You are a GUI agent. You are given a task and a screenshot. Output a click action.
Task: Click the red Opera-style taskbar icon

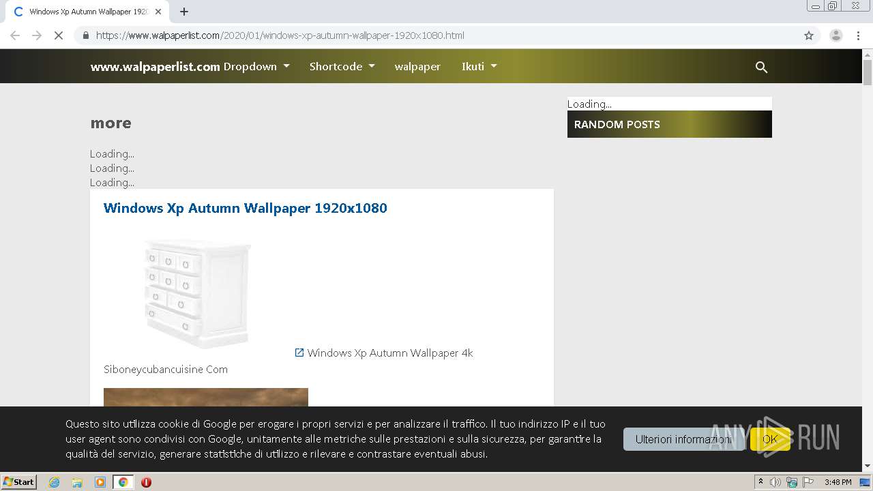146,482
